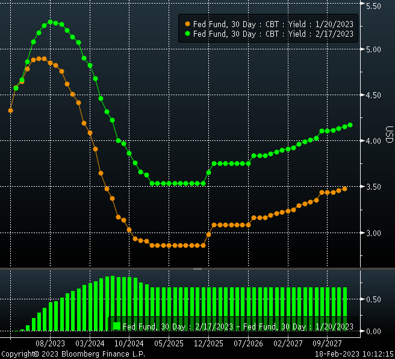Select the 2/17/2023 yield series legend text
Screen dimensions: 395x359
[273, 34]
